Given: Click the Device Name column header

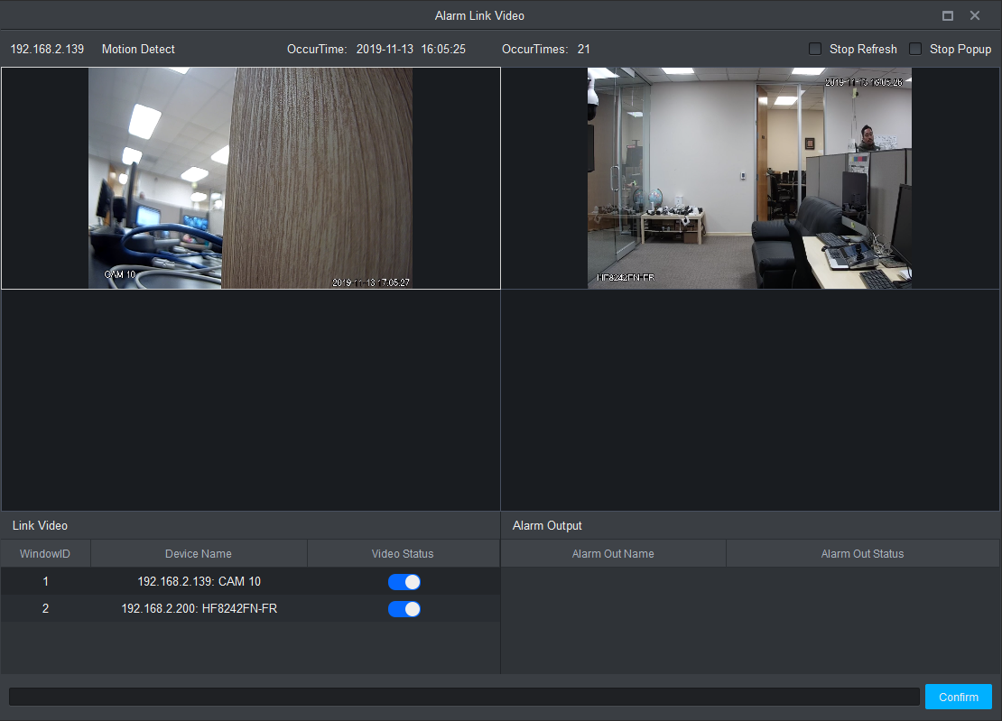Looking at the screenshot, I should click(x=199, y=554).
